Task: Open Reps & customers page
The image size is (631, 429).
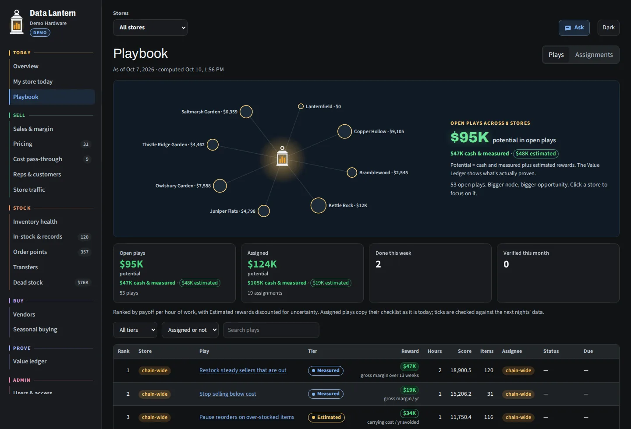Action: [52, 175]
